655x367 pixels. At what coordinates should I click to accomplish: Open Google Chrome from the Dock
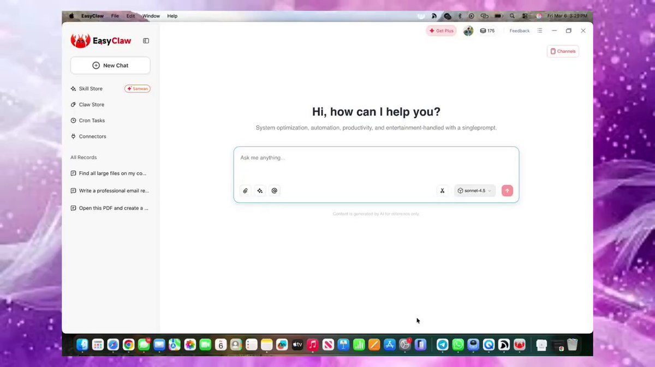(128, 345)
